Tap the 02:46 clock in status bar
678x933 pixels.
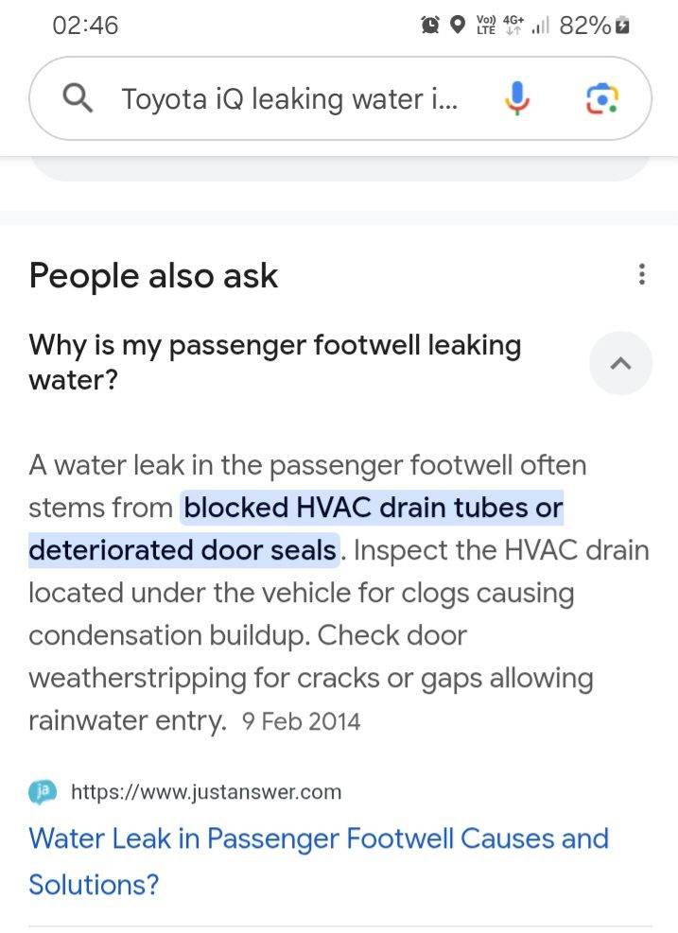(x=86, y=26)
